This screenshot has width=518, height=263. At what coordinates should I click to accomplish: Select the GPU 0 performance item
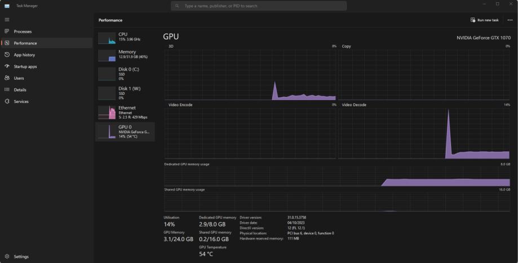pos(125,131)
